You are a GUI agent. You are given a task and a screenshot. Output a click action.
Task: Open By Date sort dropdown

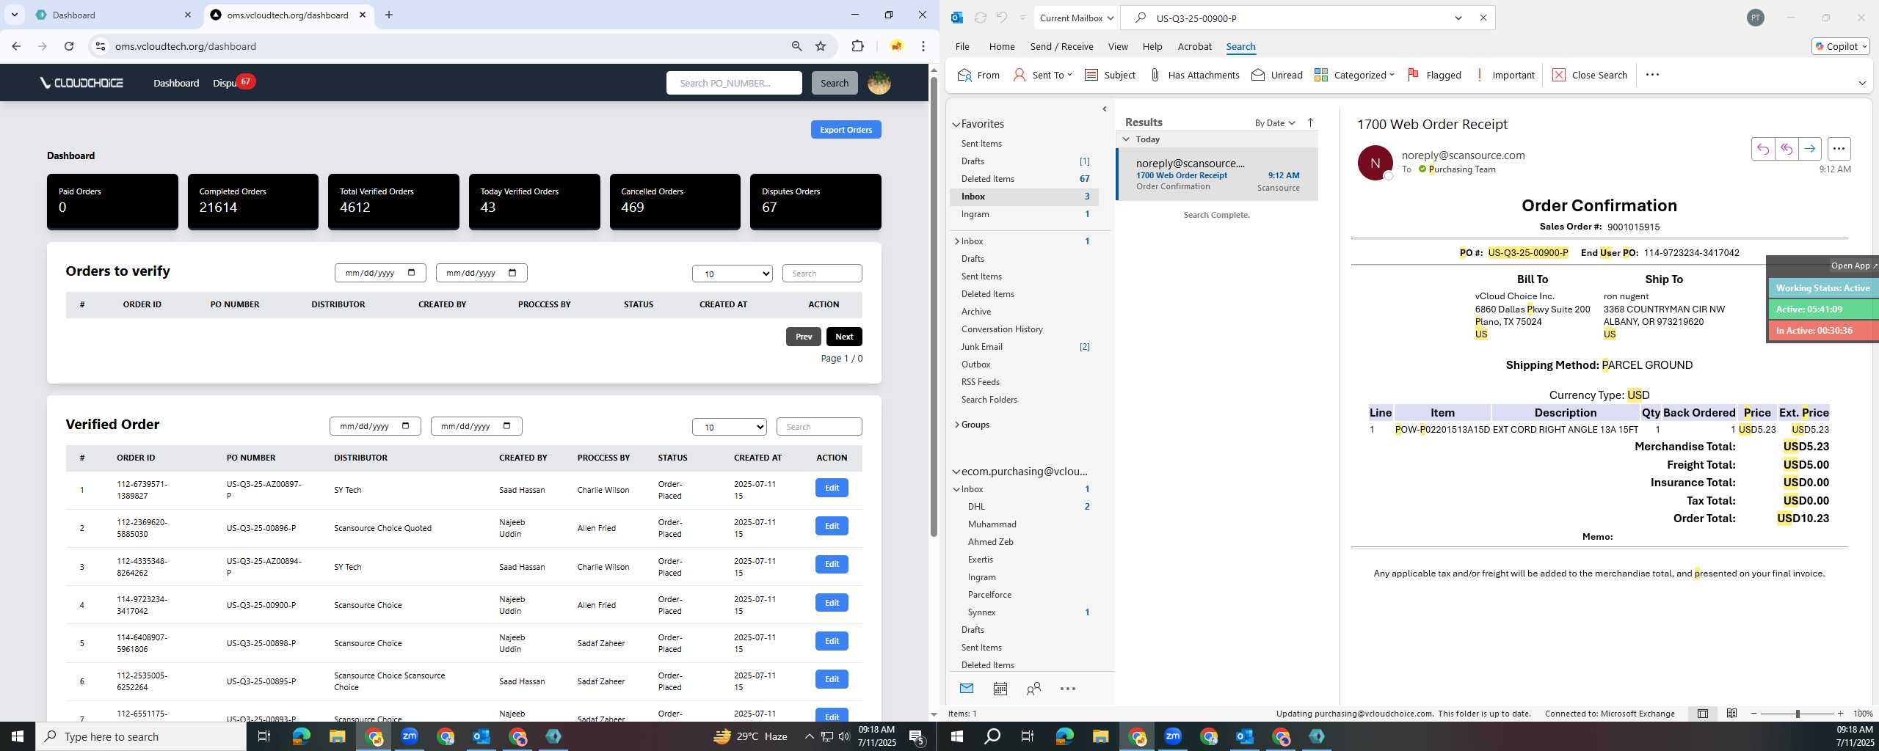click(x=1275, y=122)
